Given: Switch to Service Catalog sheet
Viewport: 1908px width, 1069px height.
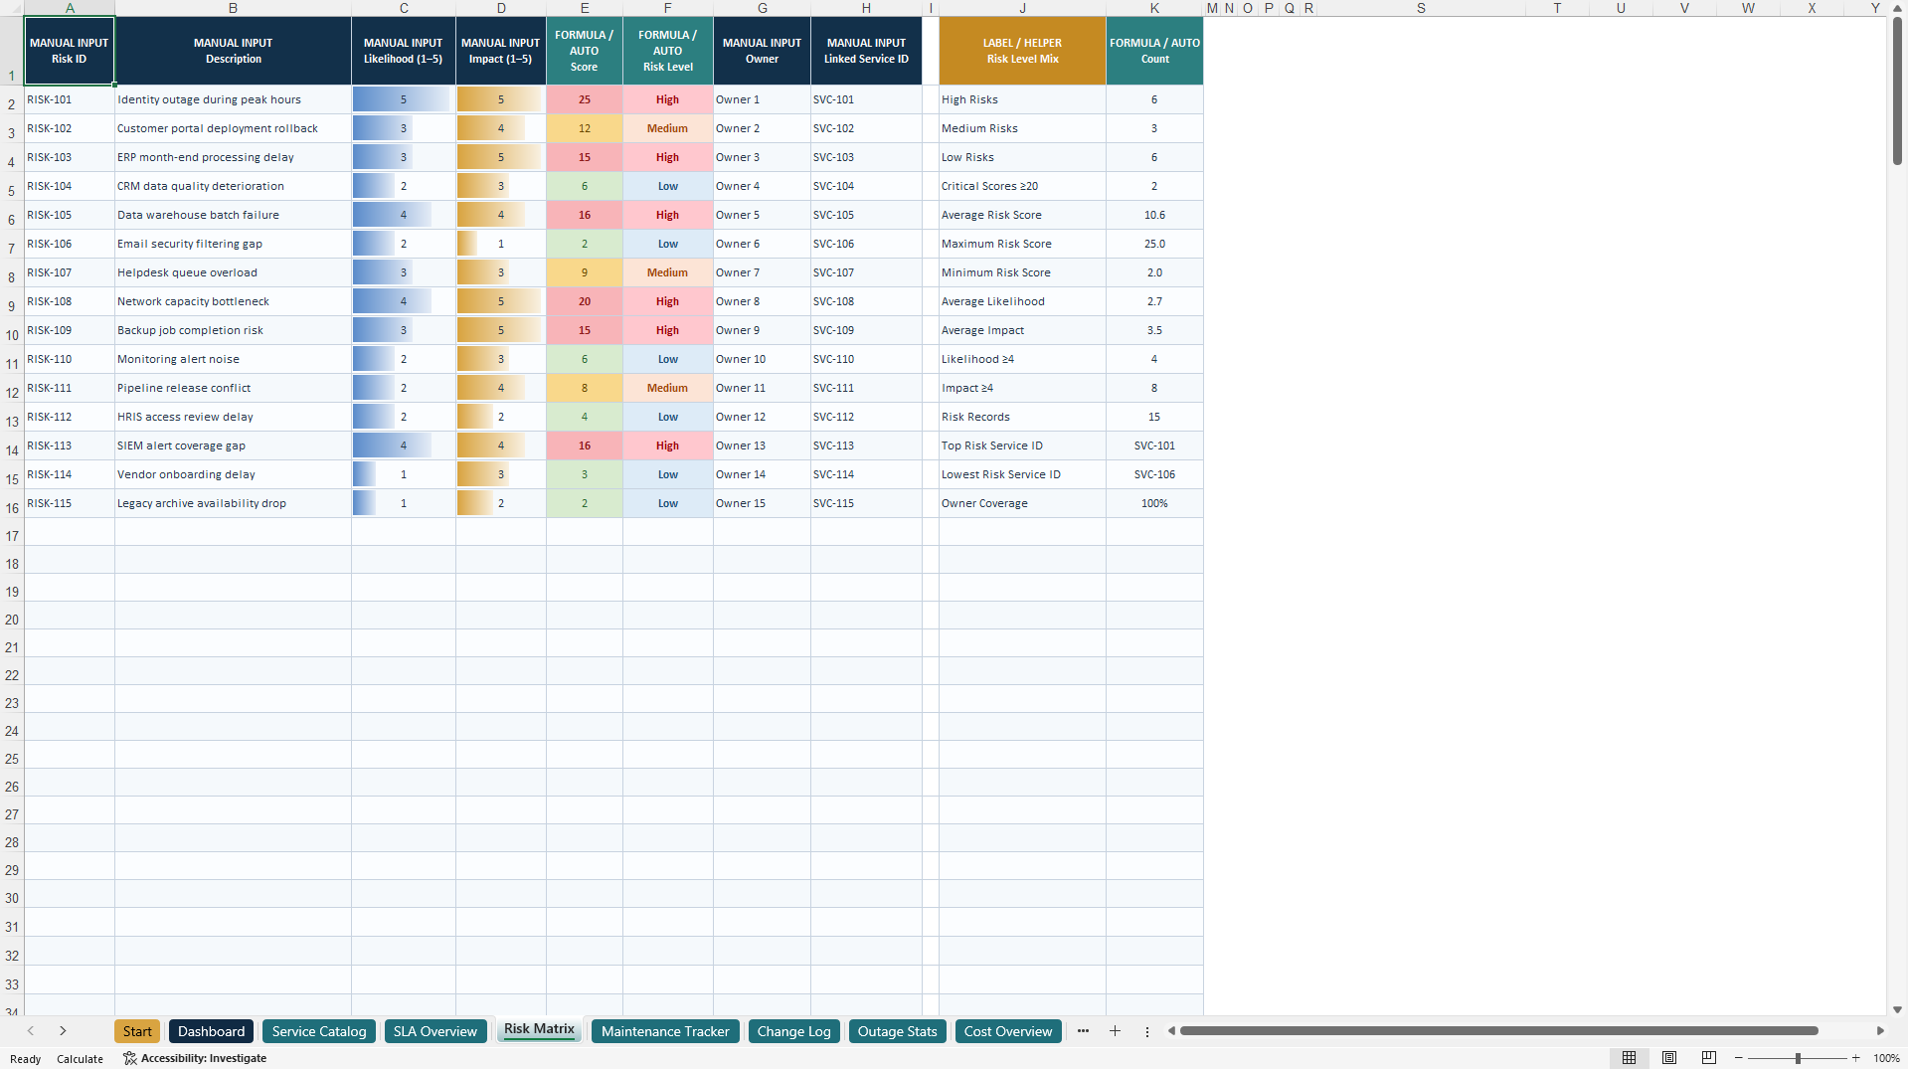Looking at the screenshot, I should (319, 1031).
